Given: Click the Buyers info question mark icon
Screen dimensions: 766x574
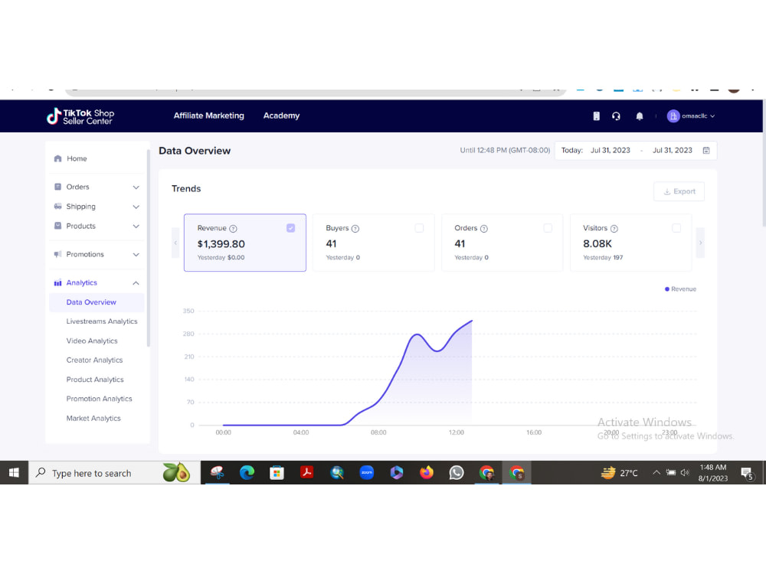Looking at the screenshot, I should click(x=355, y=228).
